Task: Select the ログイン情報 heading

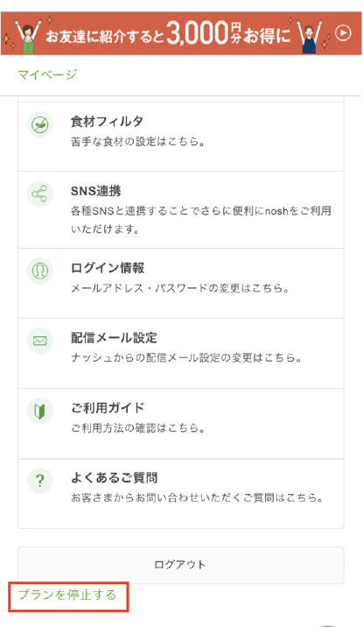Action: click(108, 268)
